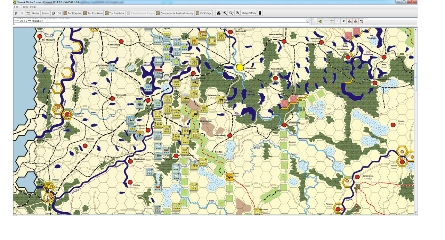Screen dimensions: 445x240
Task: Open the CK Koleje chart
Action: coord(204,13)
